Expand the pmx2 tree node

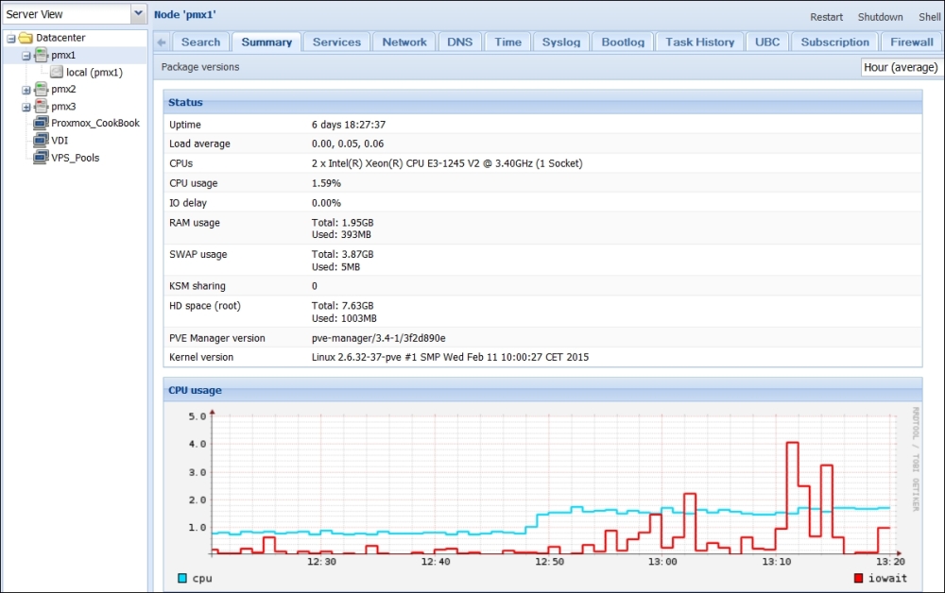coord(26,90)
